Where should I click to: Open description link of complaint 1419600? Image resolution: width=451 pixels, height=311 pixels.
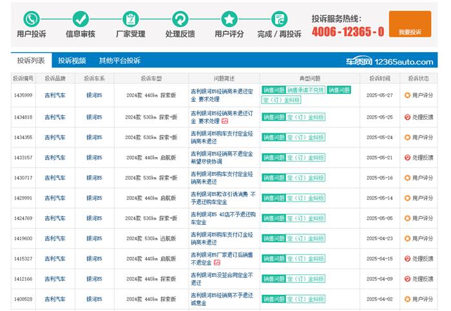click(222, 238)
